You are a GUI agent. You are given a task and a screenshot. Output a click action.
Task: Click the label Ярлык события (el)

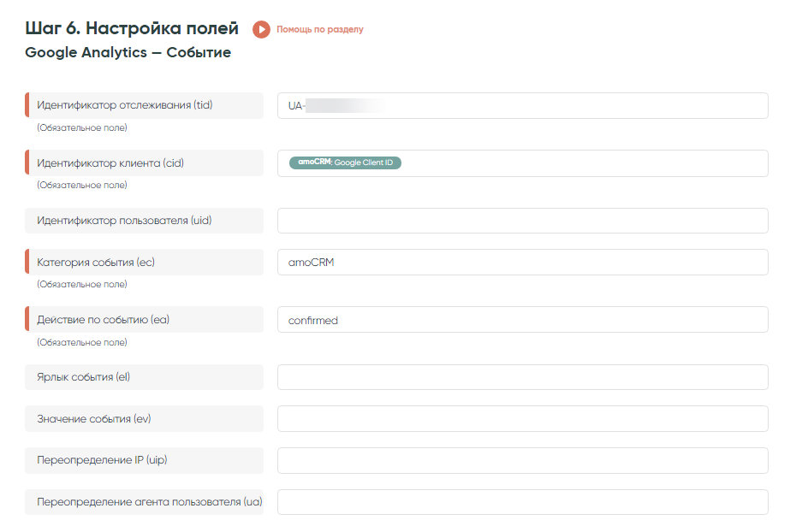pyautogui.click(x=84, y=377)
